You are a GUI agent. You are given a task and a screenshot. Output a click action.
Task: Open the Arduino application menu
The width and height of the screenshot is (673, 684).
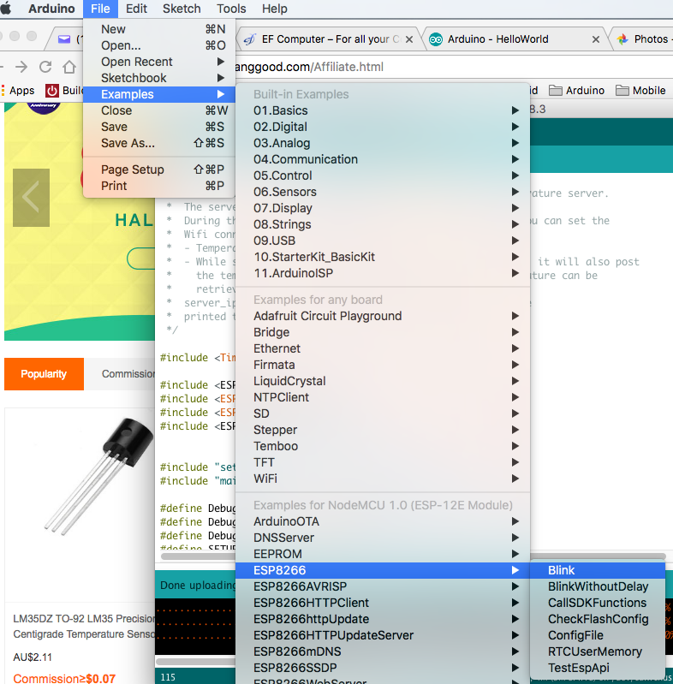[x=51, y=9]
